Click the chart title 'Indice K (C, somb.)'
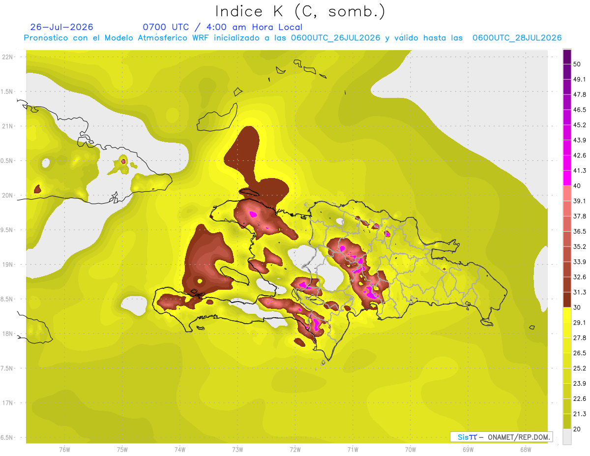 coord(300,11)
